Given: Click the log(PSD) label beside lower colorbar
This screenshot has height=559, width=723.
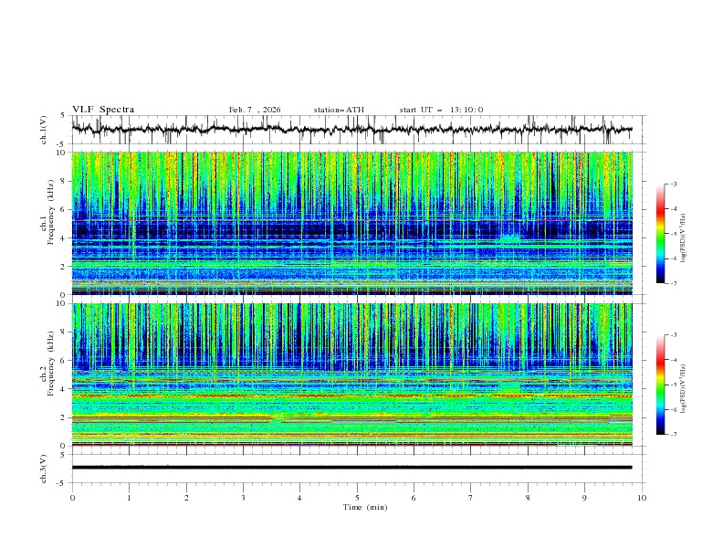Looking at the screenshot, I should (x=683, y=389).
